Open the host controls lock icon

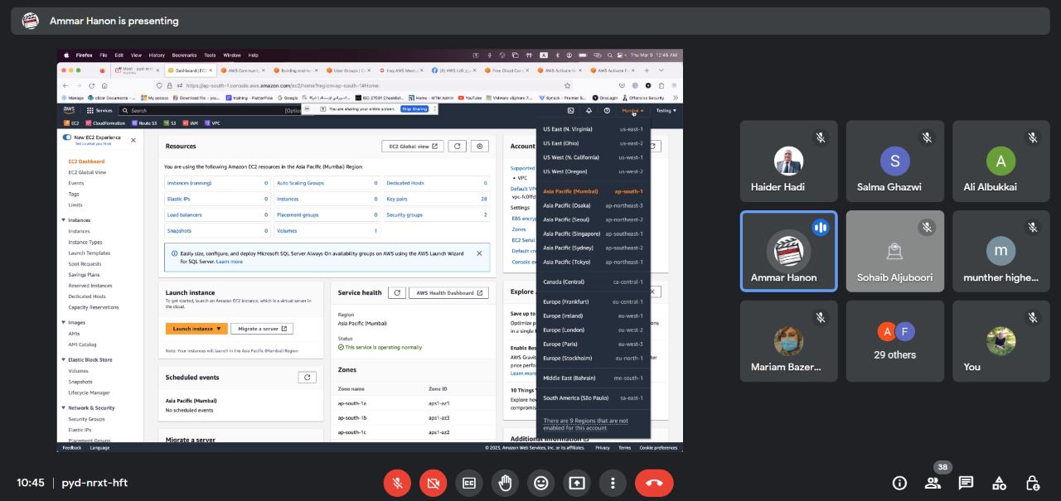click(1032, 483)
